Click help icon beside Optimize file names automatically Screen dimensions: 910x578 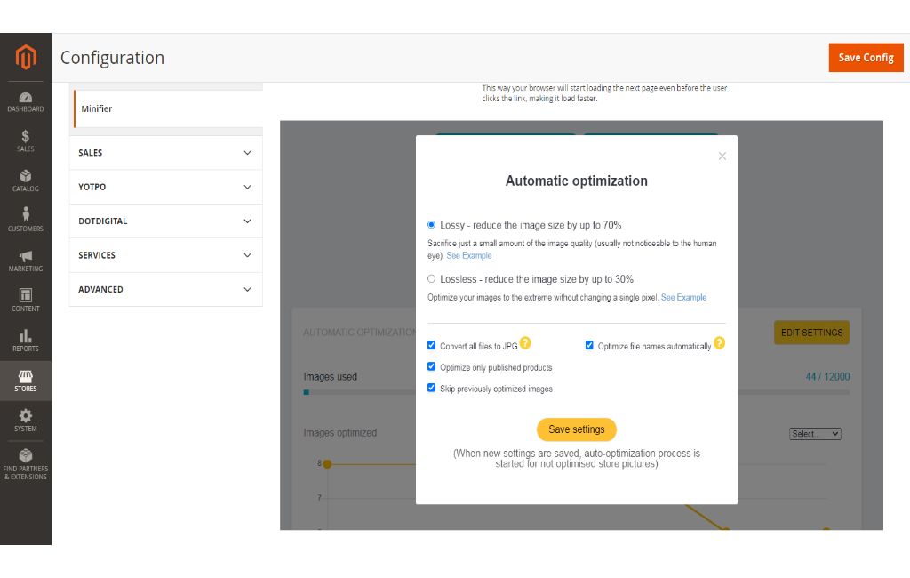[x=719, y=342]
